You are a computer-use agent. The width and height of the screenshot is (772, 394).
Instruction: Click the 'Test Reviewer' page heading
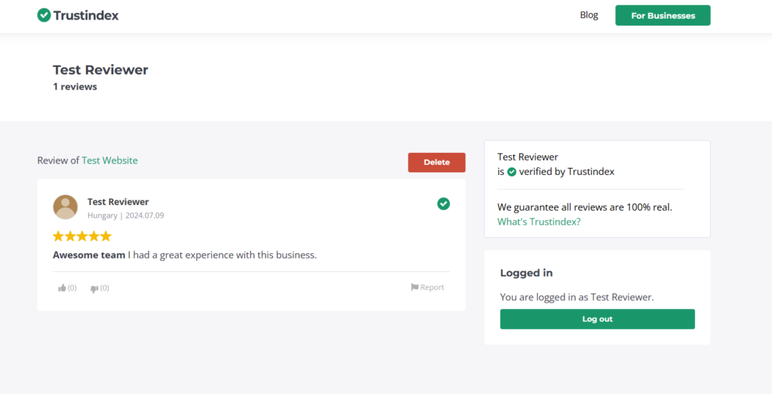100,70
